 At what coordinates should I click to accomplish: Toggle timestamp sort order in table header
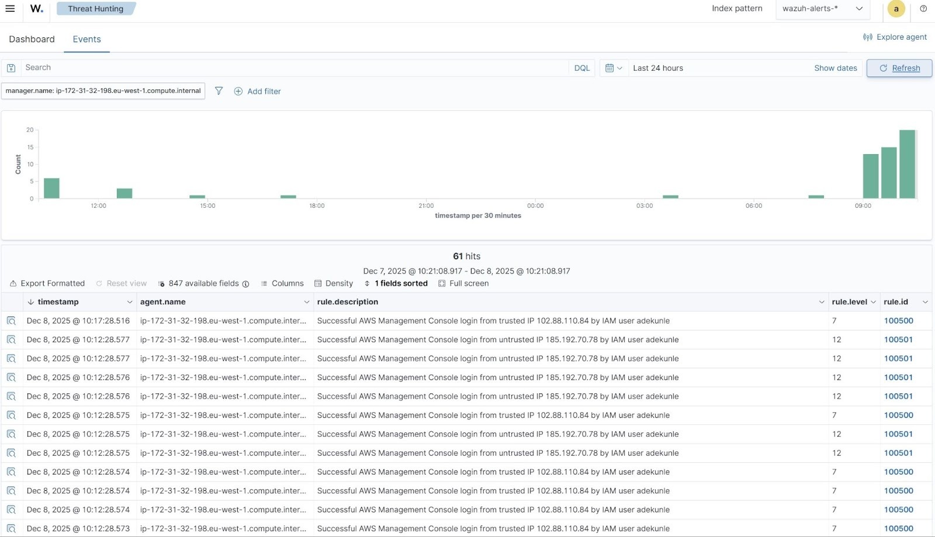click(x=30, y=302)
